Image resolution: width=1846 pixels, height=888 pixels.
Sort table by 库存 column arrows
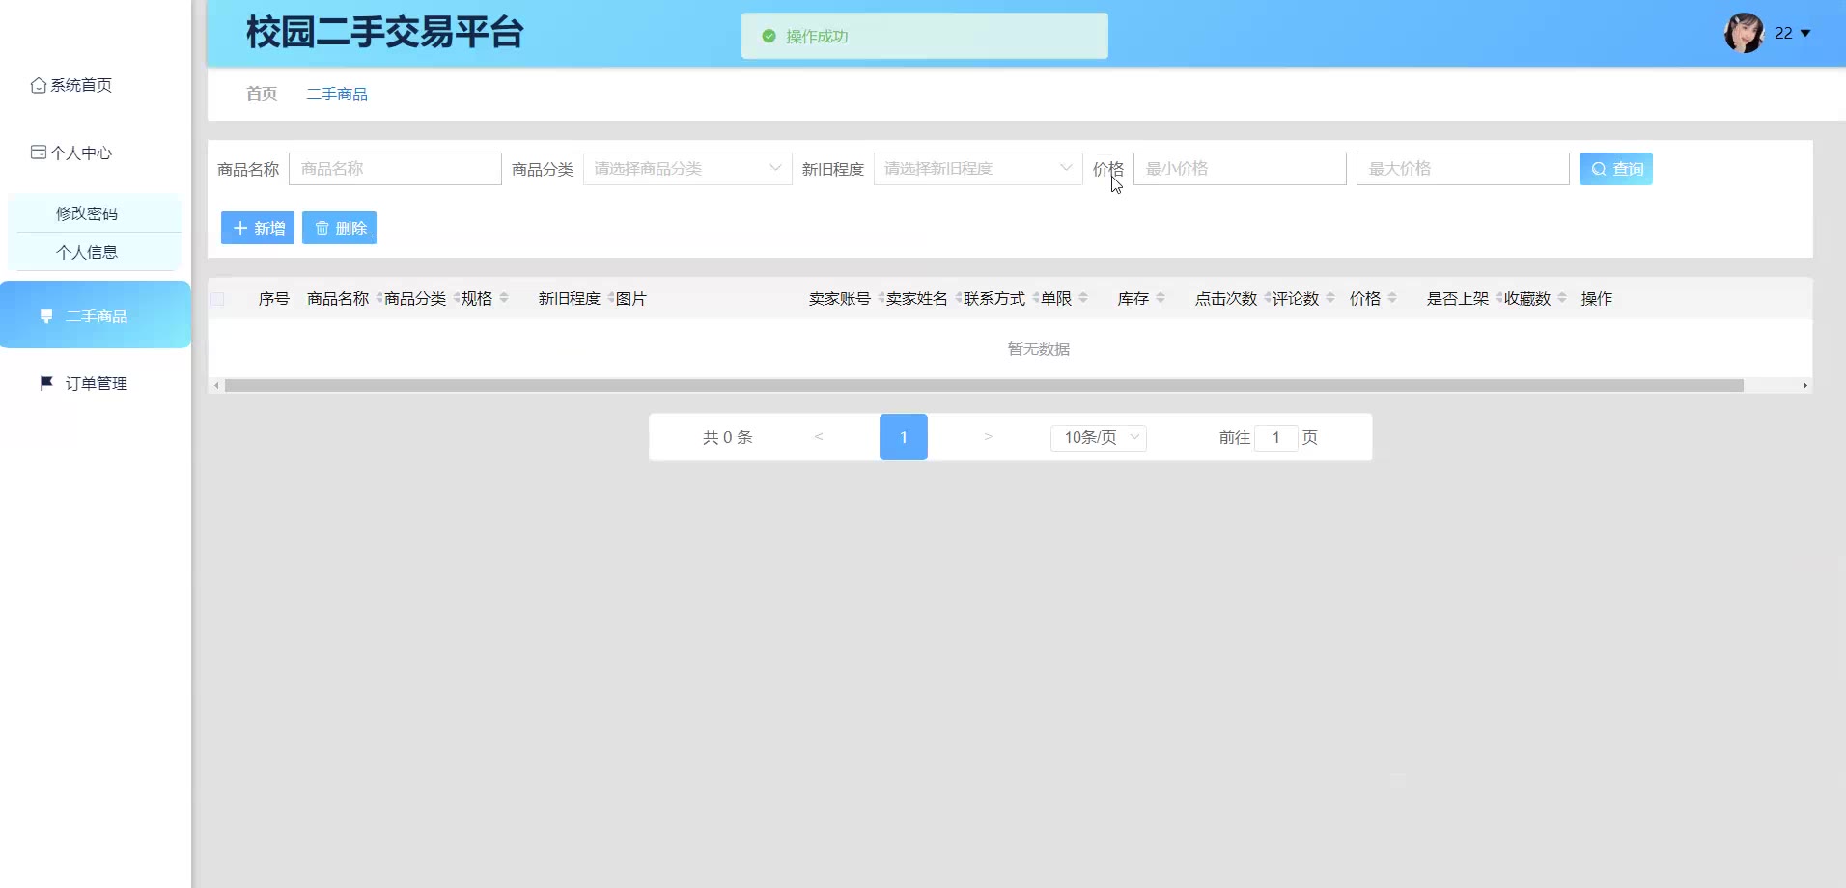[x=1161, y=298]
